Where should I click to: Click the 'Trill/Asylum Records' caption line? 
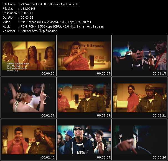point(17,68)
